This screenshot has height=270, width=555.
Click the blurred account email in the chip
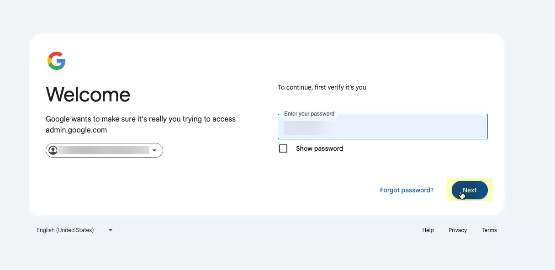pyautogui.click(x=105, y=150)
